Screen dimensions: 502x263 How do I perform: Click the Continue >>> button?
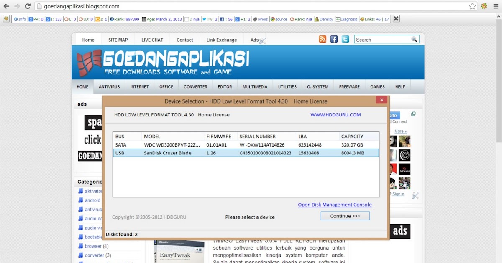click(x=345, y=216)
